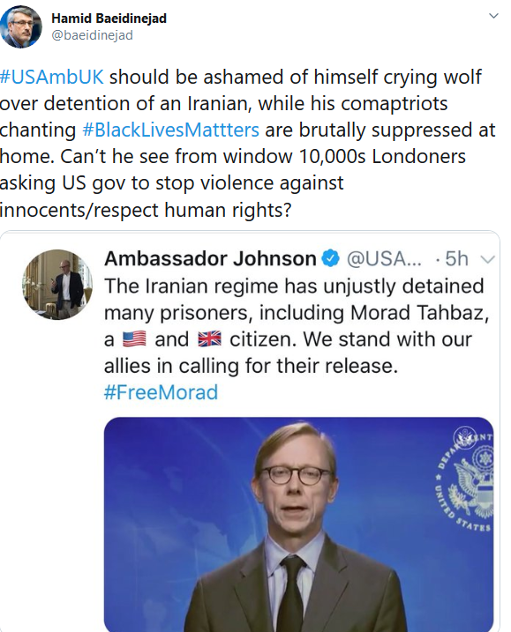Click the US flag emoji in quoted tweet
Image resolution: width=511 pixels, height=632 pixels.
point(134,339)
